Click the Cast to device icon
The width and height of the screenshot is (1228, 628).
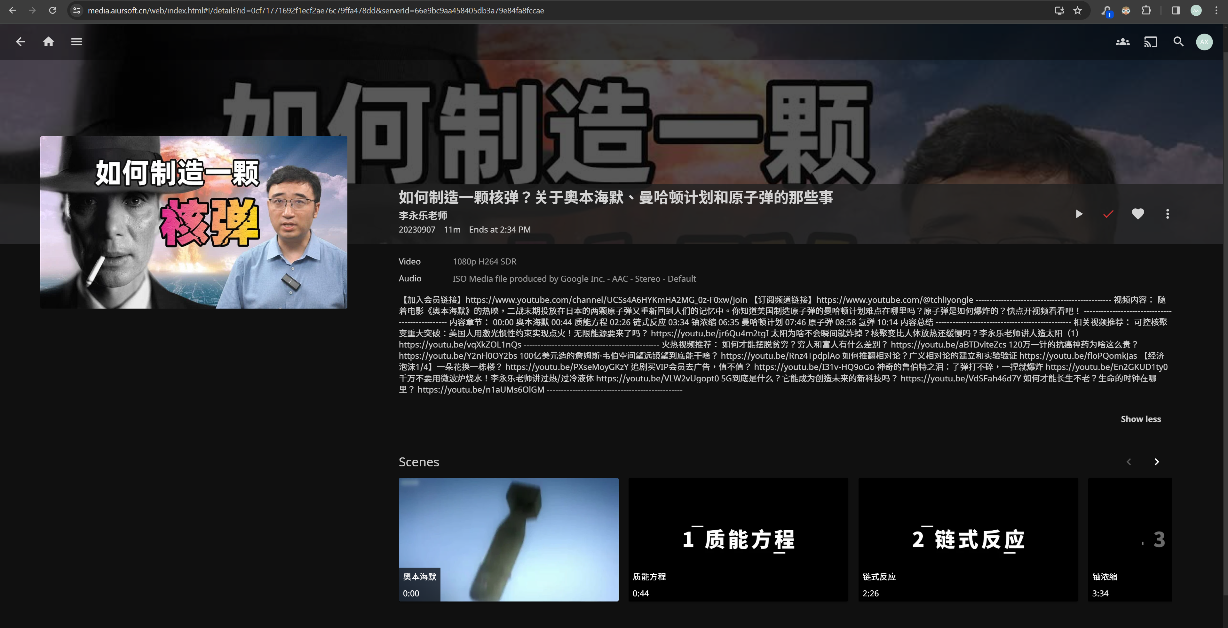[x=1150, y=42]
